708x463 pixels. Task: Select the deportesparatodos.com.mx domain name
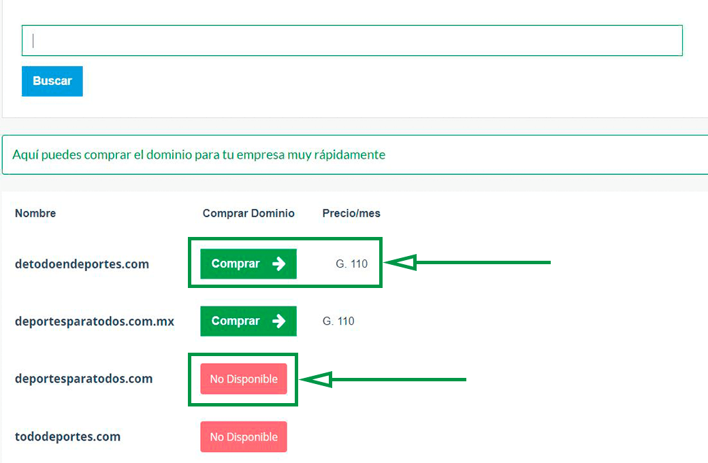click(95, 321)
